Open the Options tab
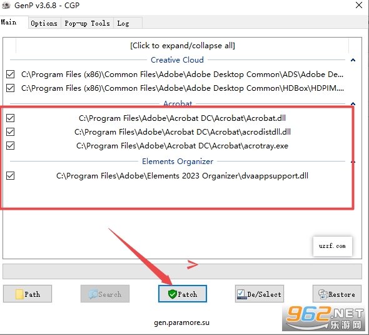Image resolution: width=369 pixels, height=335 pixels. pos(44,23)
